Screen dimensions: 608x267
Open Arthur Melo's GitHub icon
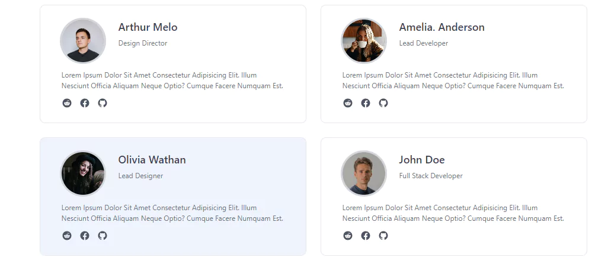click(103, 103)
